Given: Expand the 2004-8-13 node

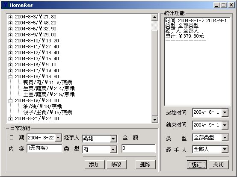Looking at the screenshot, I should point(10,59).
